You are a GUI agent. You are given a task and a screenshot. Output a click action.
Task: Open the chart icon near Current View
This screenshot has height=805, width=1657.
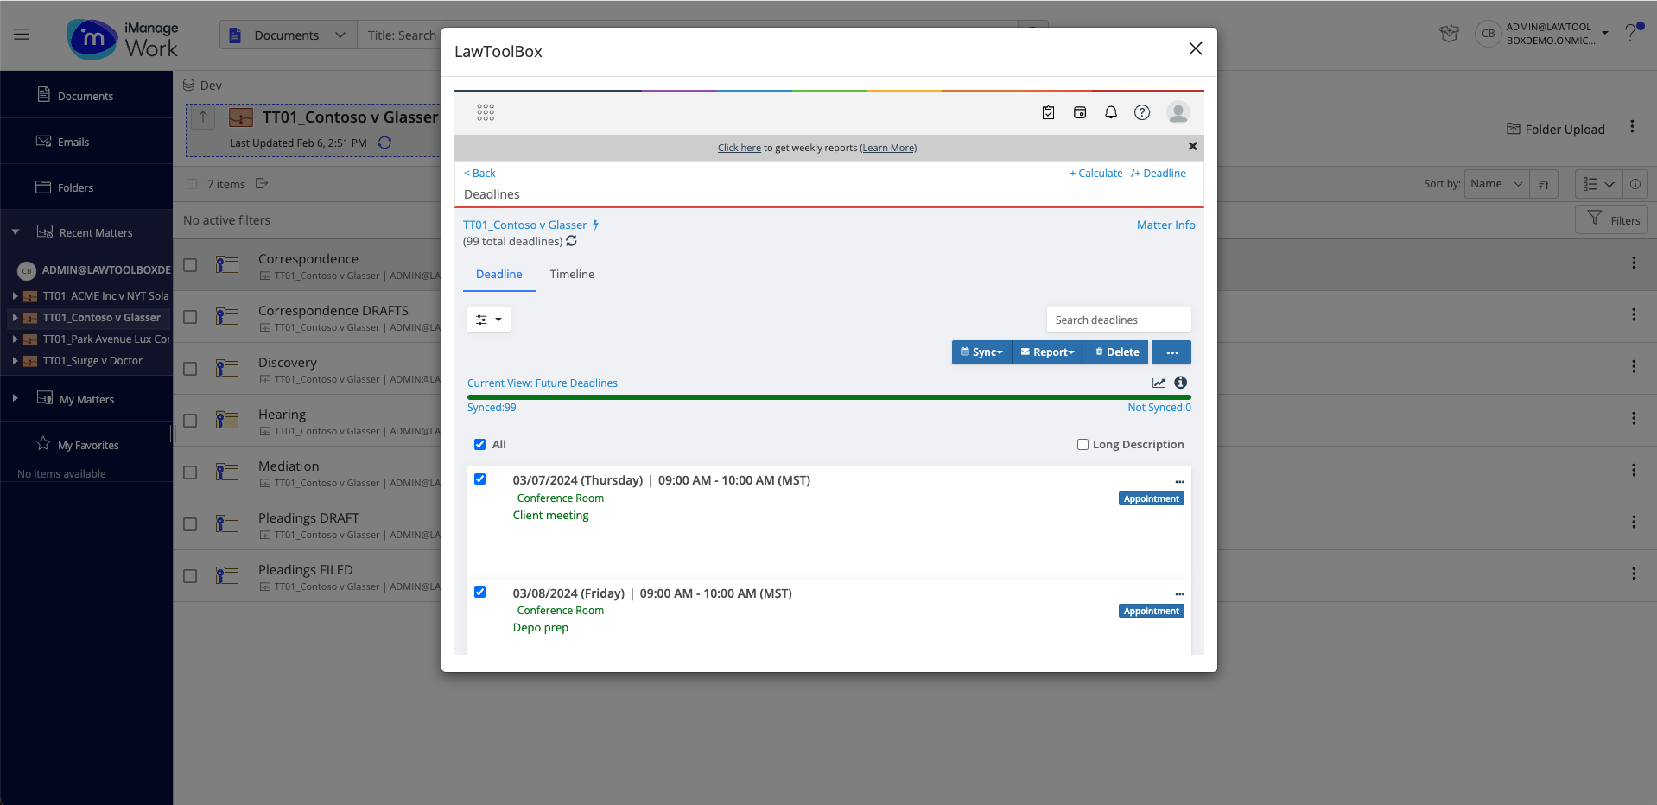[1159, 383]
